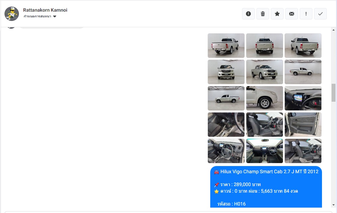Open photo of driver seat from side
The height and width of the screenshot is (213, 337).
265,124
